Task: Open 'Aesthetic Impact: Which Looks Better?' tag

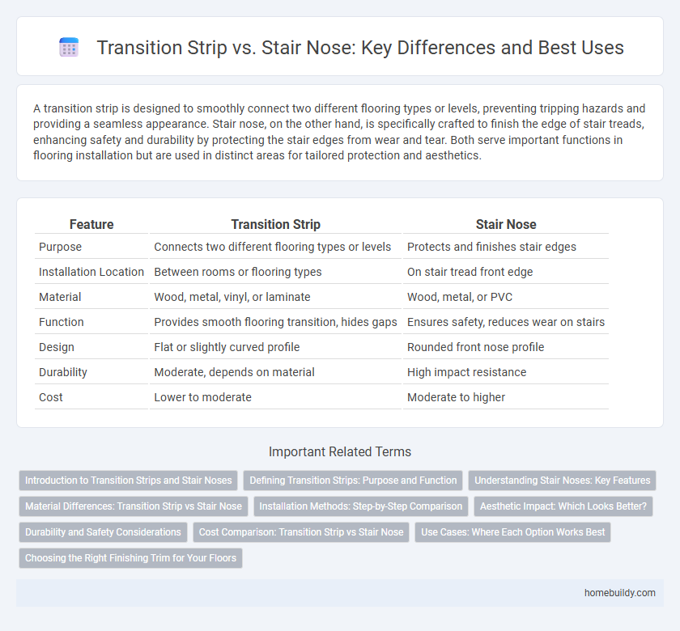Action: 563,506
